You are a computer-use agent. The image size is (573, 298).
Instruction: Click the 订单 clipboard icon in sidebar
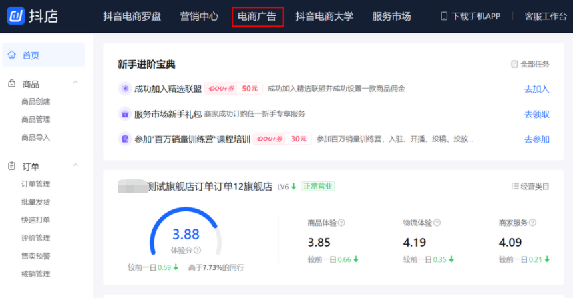tap(12, 166)
